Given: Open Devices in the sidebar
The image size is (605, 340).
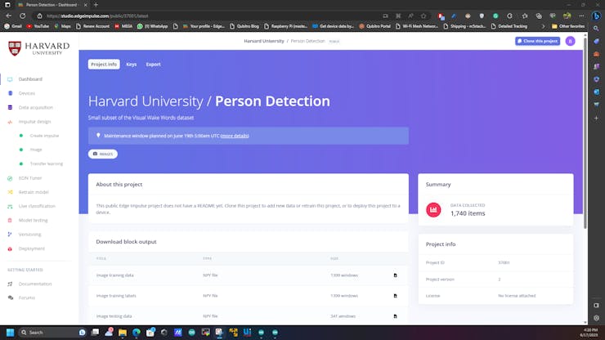Looking at the screenshot, I should (27, 93).
